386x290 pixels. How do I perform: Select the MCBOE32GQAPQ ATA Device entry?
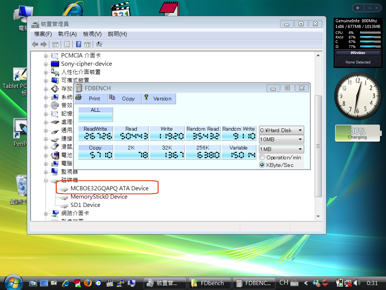[x=109, y=188]
